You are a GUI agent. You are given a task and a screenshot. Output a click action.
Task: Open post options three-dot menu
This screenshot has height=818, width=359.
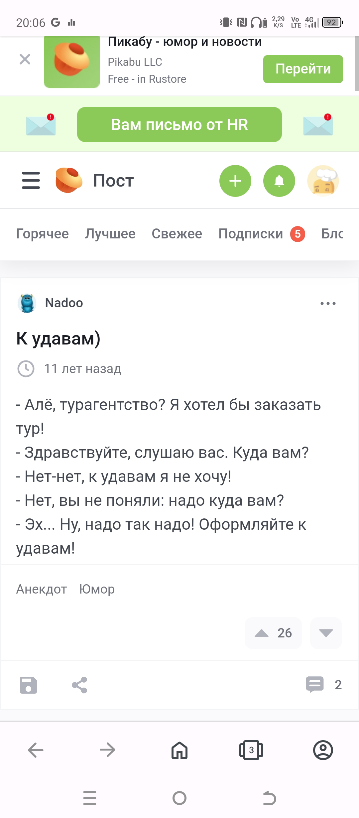pos(328,303)
